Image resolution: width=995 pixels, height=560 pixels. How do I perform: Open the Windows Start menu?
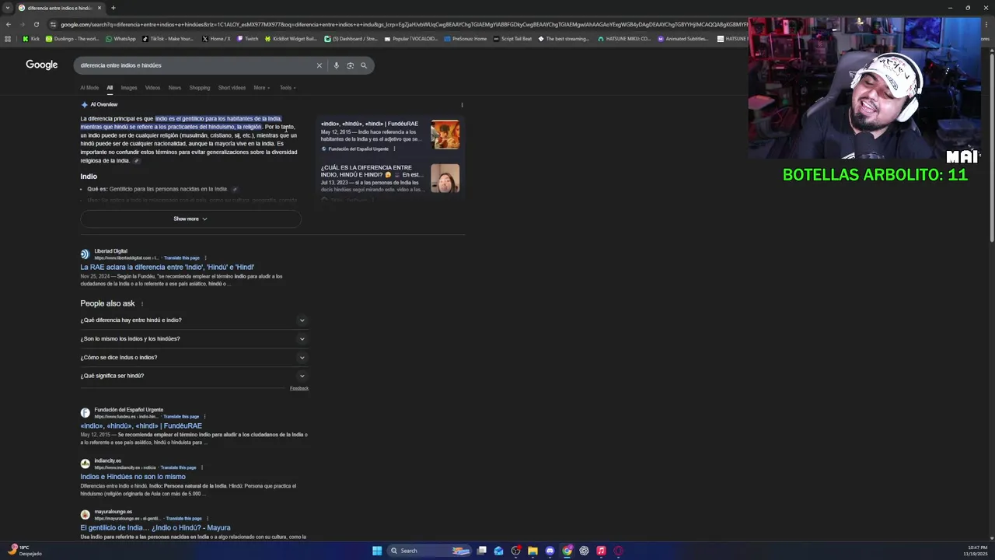[377, 551]
